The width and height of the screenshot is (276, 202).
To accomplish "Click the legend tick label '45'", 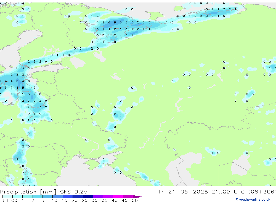I will point(125,200).
